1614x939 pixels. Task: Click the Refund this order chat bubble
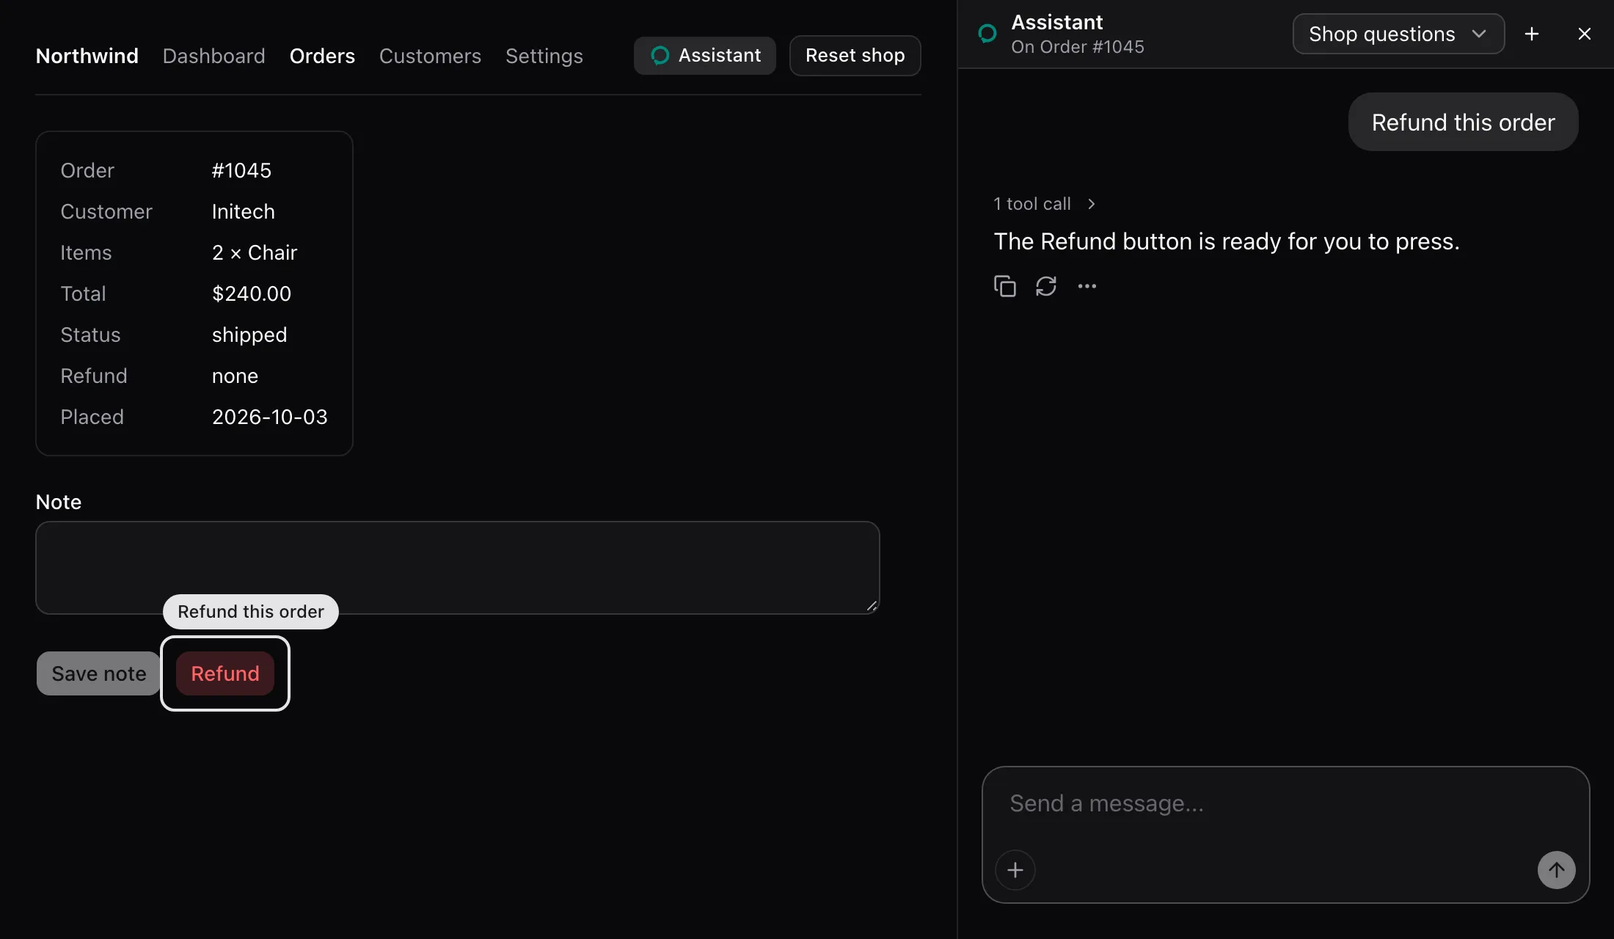[x=1463, y=122]
